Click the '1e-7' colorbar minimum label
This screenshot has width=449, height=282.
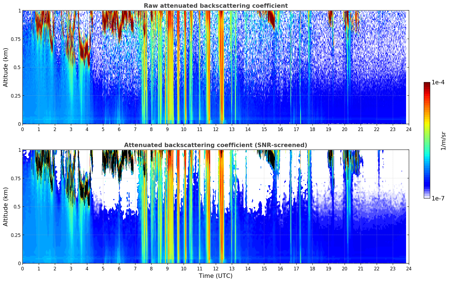tap(438, 198)
